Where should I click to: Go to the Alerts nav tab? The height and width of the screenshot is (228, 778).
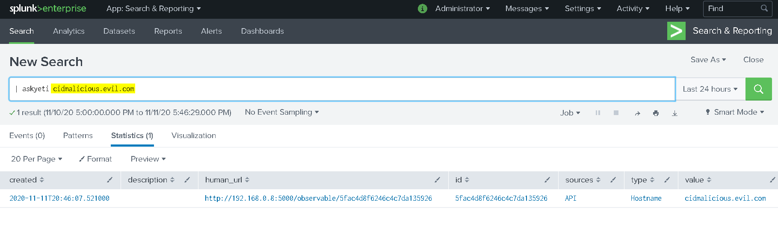211,31
